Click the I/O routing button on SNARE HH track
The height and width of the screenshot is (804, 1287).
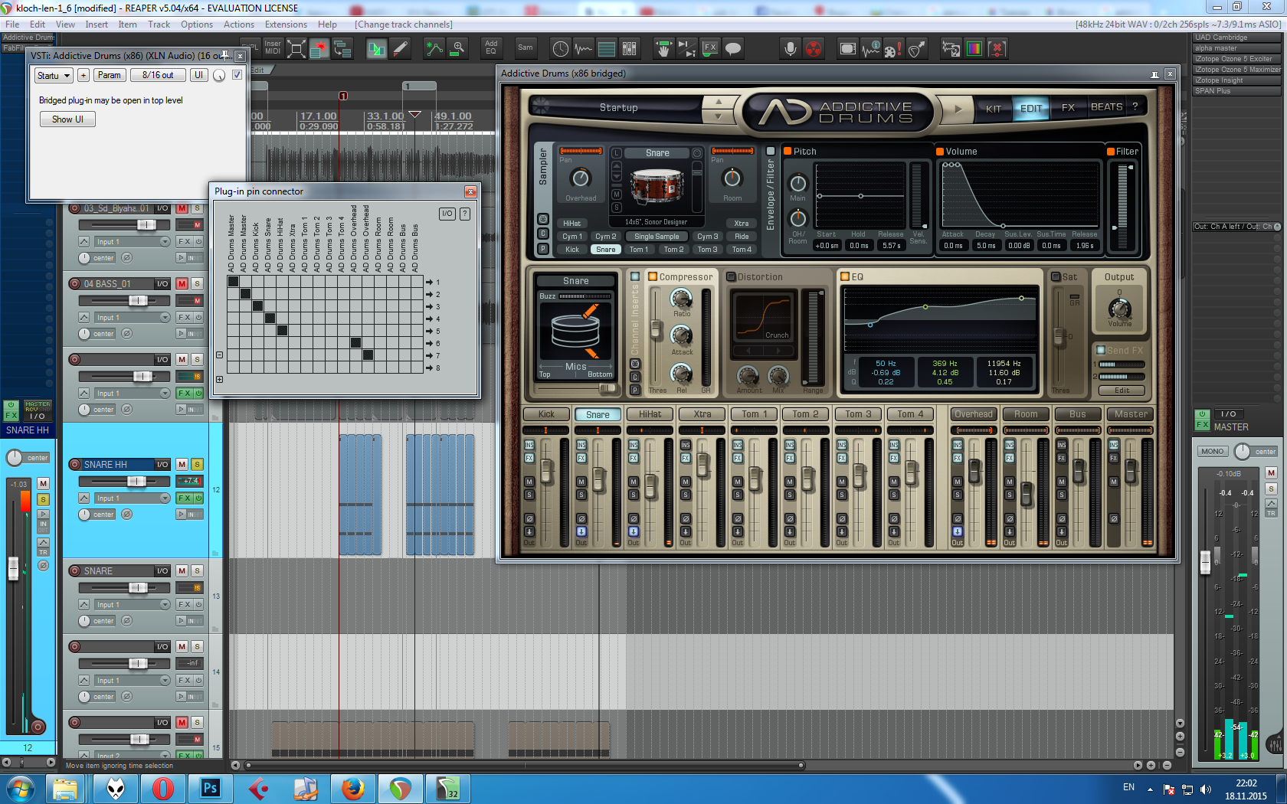(x=162, y=464)
